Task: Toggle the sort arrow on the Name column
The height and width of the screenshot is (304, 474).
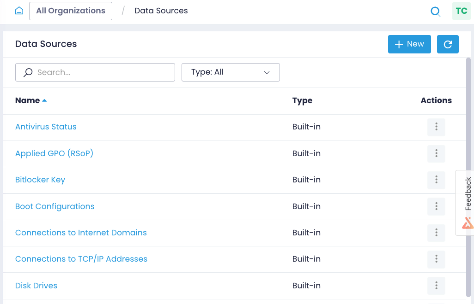Action: pyautogui.click(x=44, y=100)
